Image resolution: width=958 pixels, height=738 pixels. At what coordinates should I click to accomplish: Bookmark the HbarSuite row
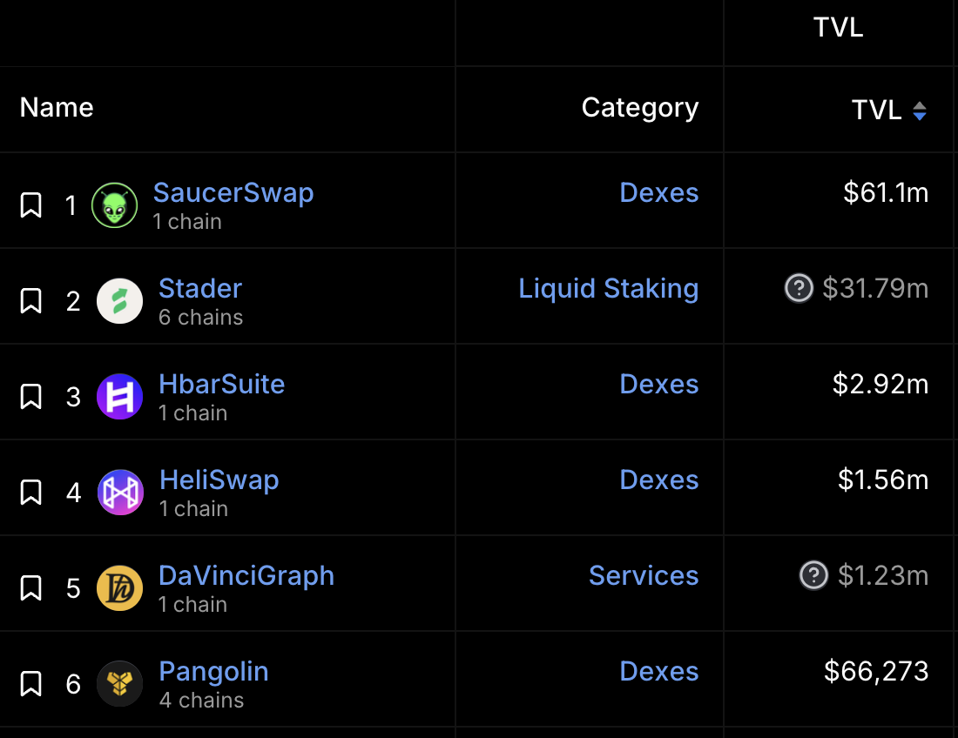click(31, 397)
